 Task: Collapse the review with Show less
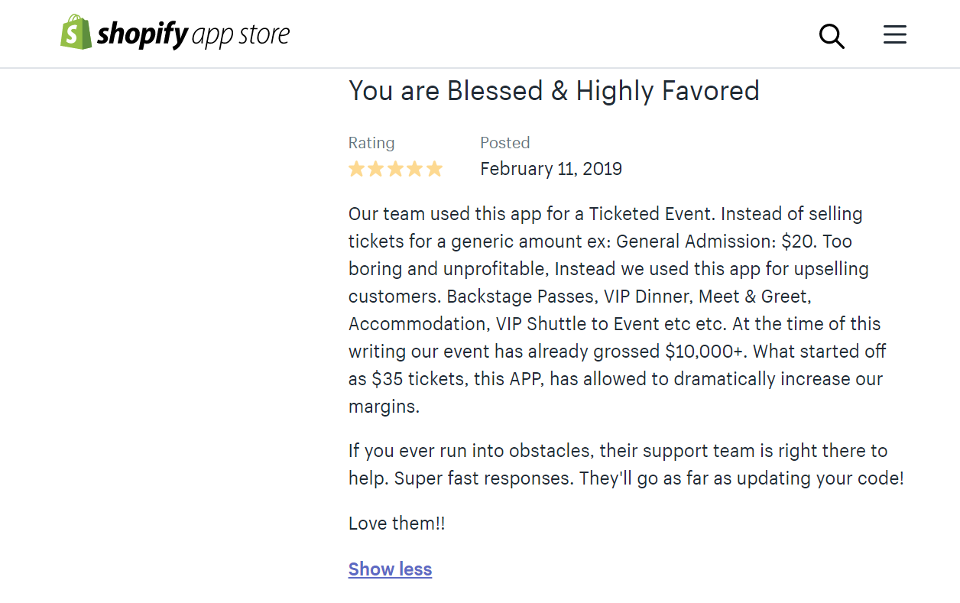click(390, 569)
